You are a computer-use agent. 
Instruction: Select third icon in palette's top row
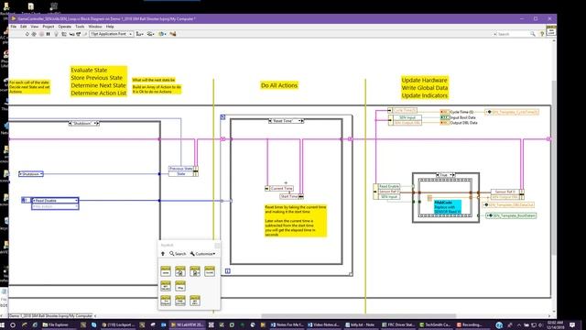(x=195, y=271)
